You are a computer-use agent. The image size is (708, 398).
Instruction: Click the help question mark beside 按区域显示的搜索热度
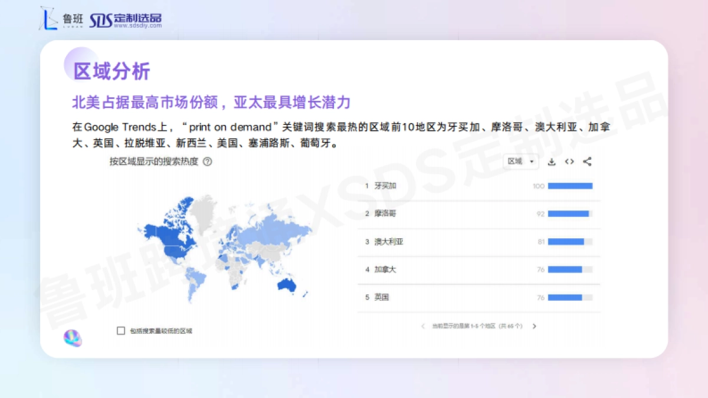(206, 162)
